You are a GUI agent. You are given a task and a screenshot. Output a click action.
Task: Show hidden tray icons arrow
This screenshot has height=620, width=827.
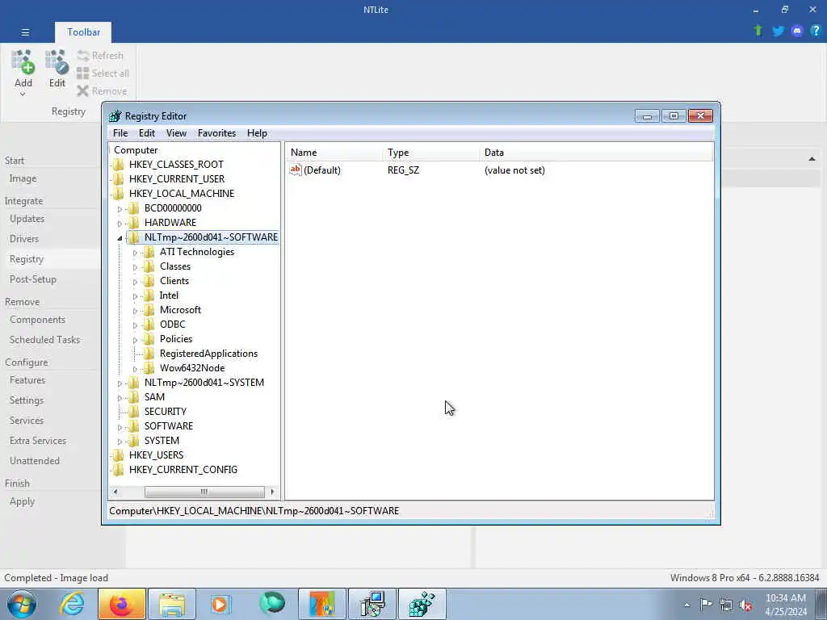click(x=686, y=605)
